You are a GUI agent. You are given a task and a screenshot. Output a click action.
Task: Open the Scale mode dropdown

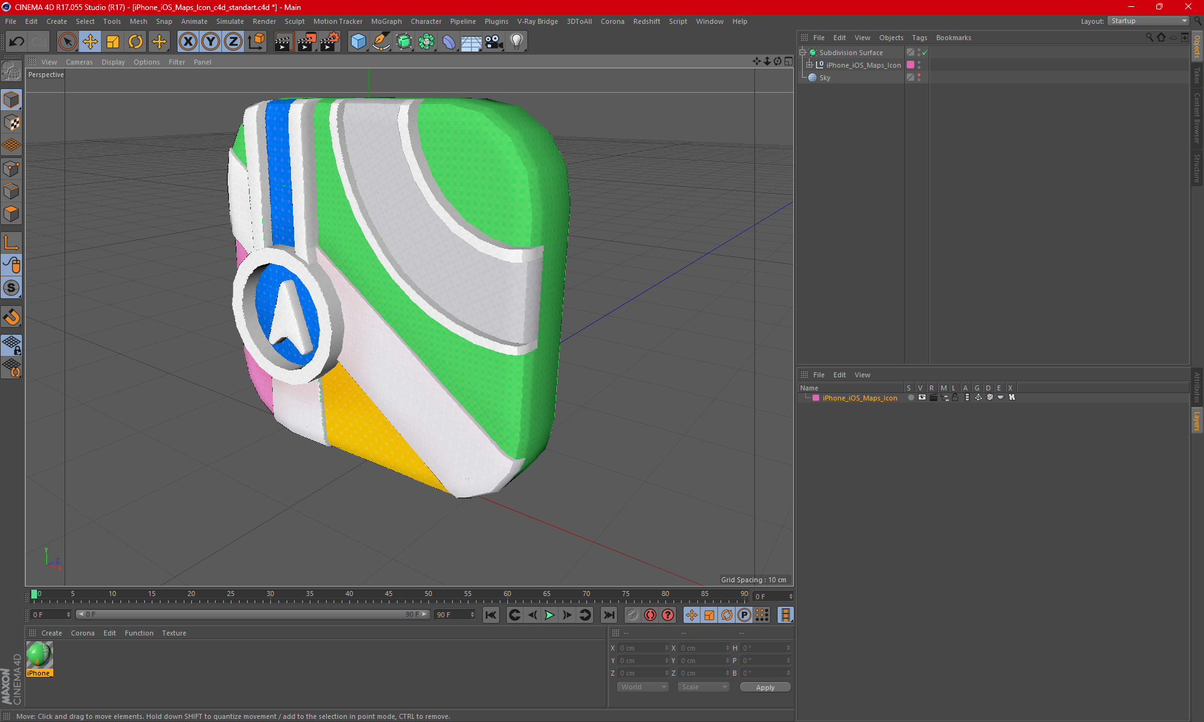coord(703,687)
